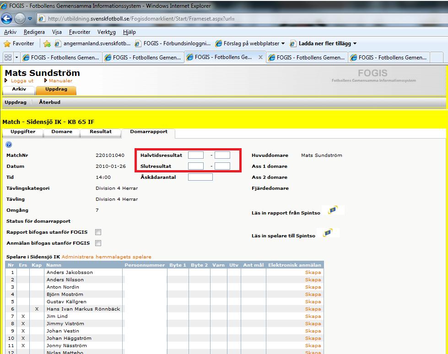Viewport: 448px width, 354px height.
Task: Open the tab list dropdown arrow
Action: (16, 57)
